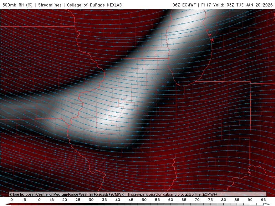Click the '5' label on color scale
Screen dimensions: 275x206
click(x=25, y=200)
